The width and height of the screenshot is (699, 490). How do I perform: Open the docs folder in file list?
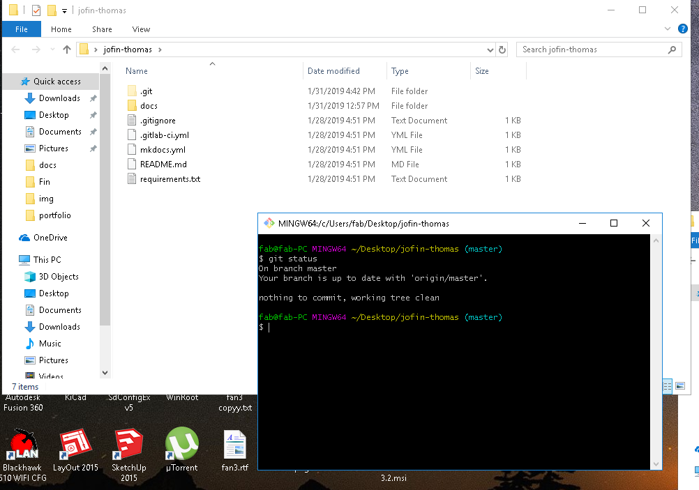[149, 106]
